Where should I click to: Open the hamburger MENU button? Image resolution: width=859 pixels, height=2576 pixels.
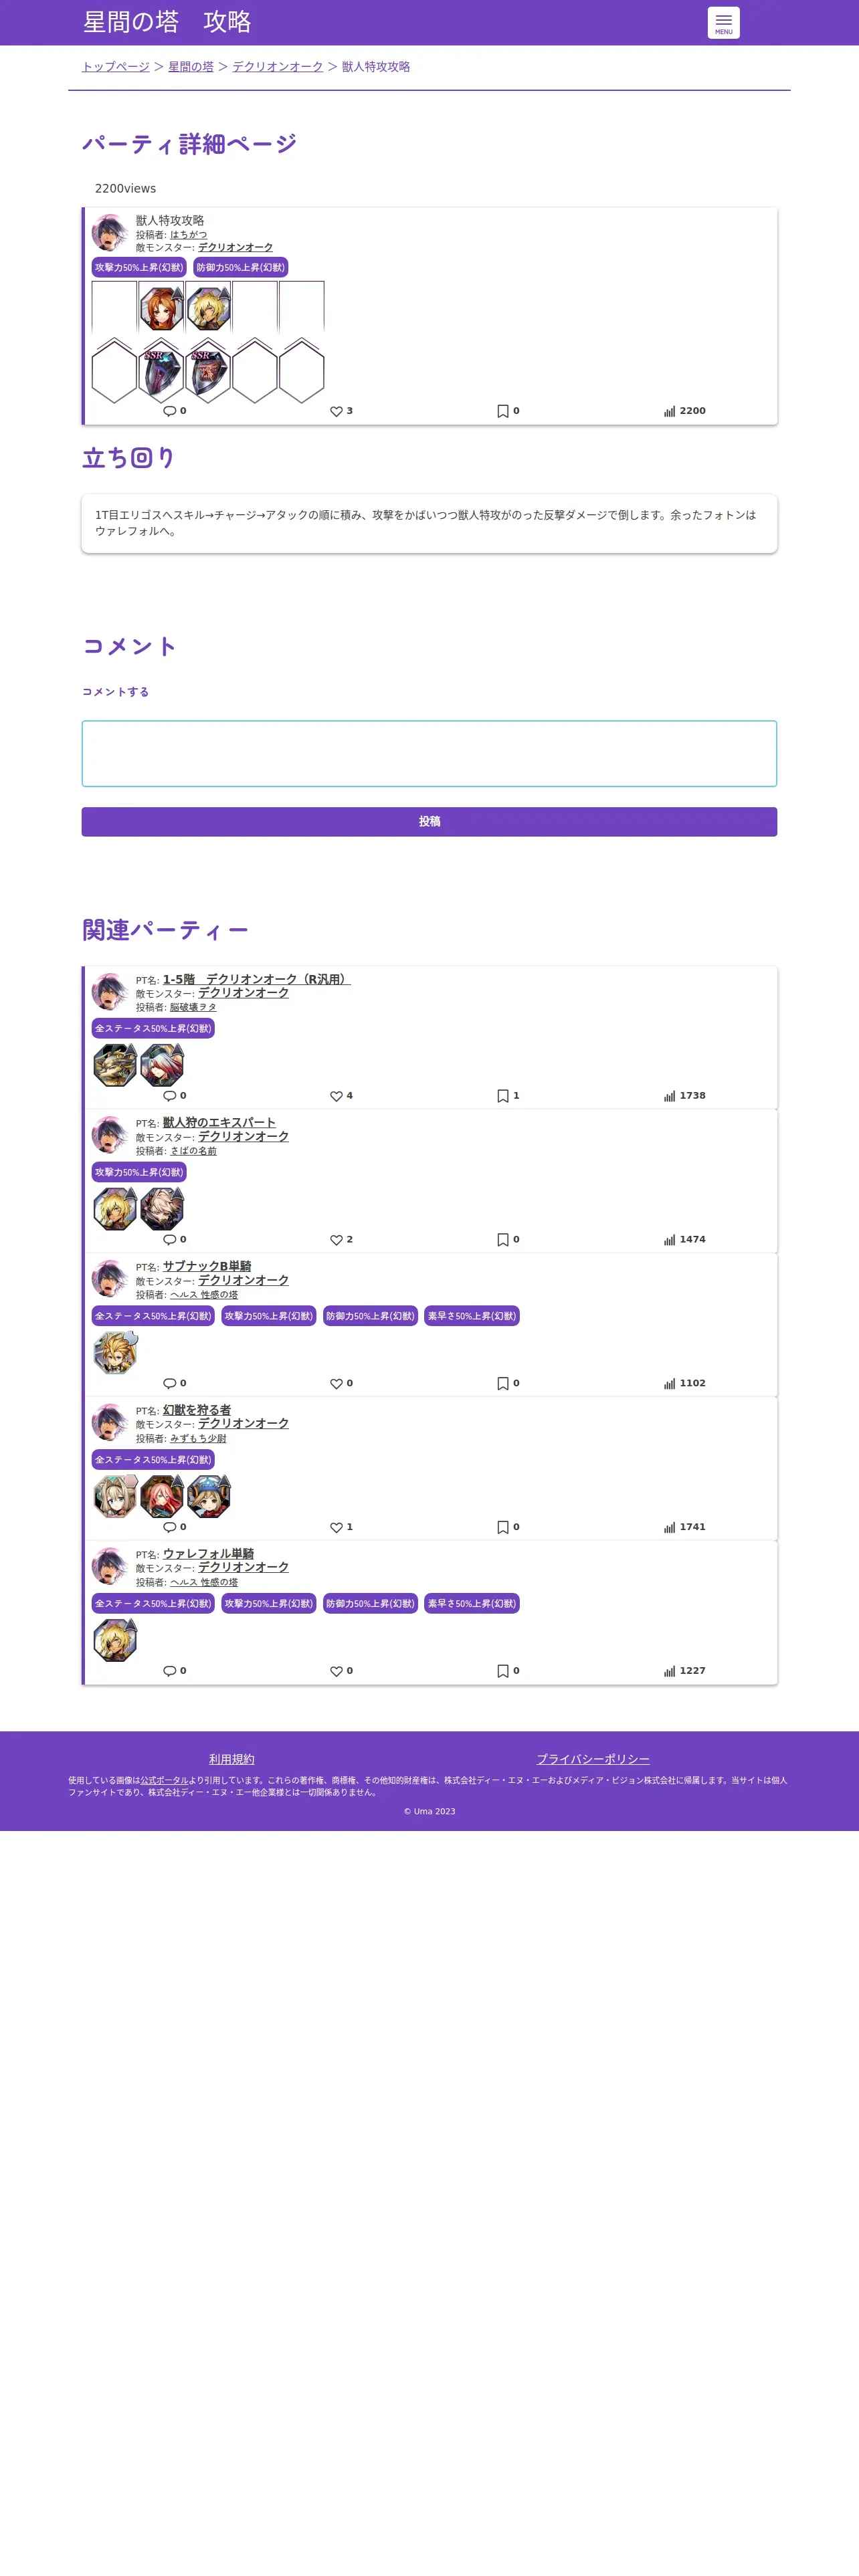(723, 23)
